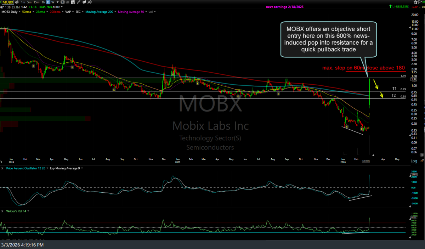The image size is (425, 249).
Task: Select the 5-minute timeframe icon
Action: [29, 2]
